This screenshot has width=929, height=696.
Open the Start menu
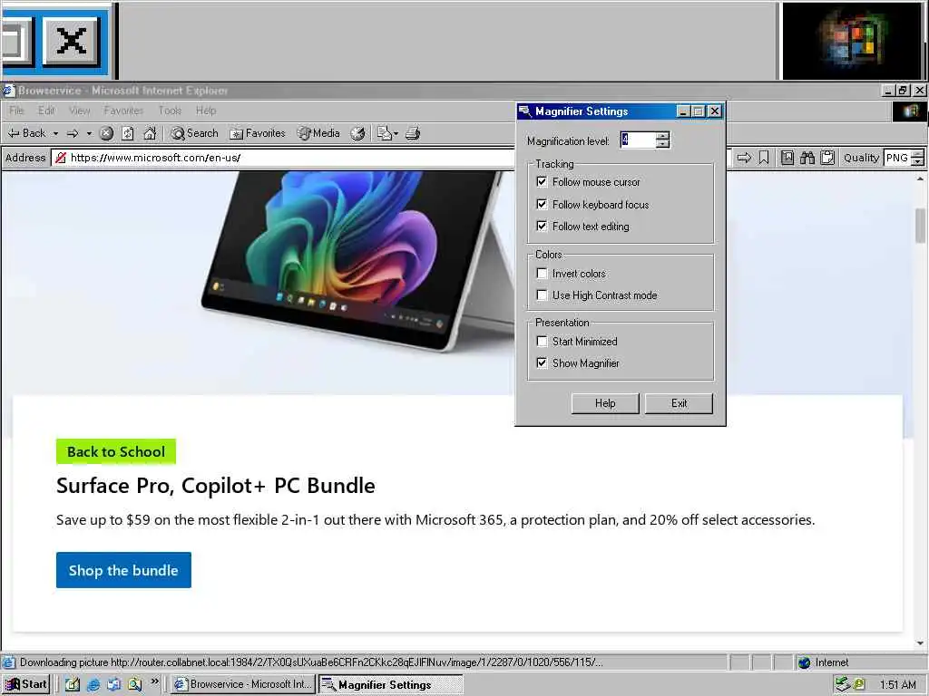coord(26,684)
